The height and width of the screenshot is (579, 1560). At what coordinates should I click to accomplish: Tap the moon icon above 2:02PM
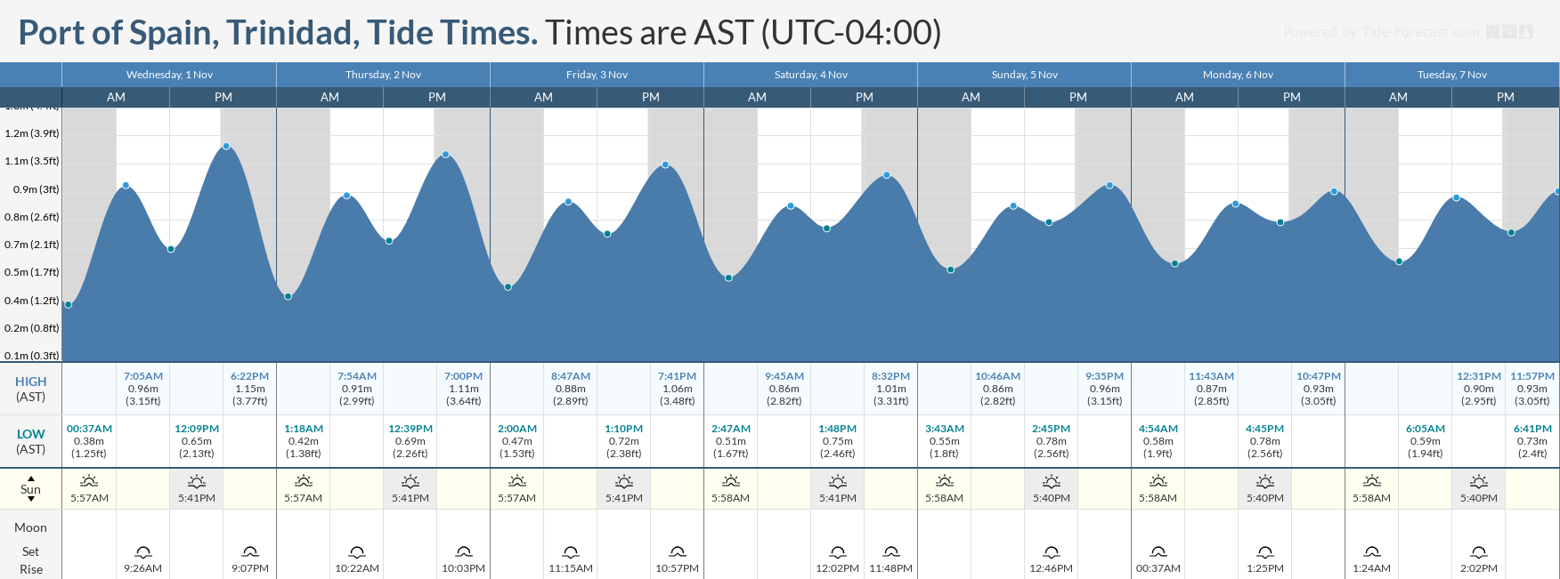(x=1478, y=552)
